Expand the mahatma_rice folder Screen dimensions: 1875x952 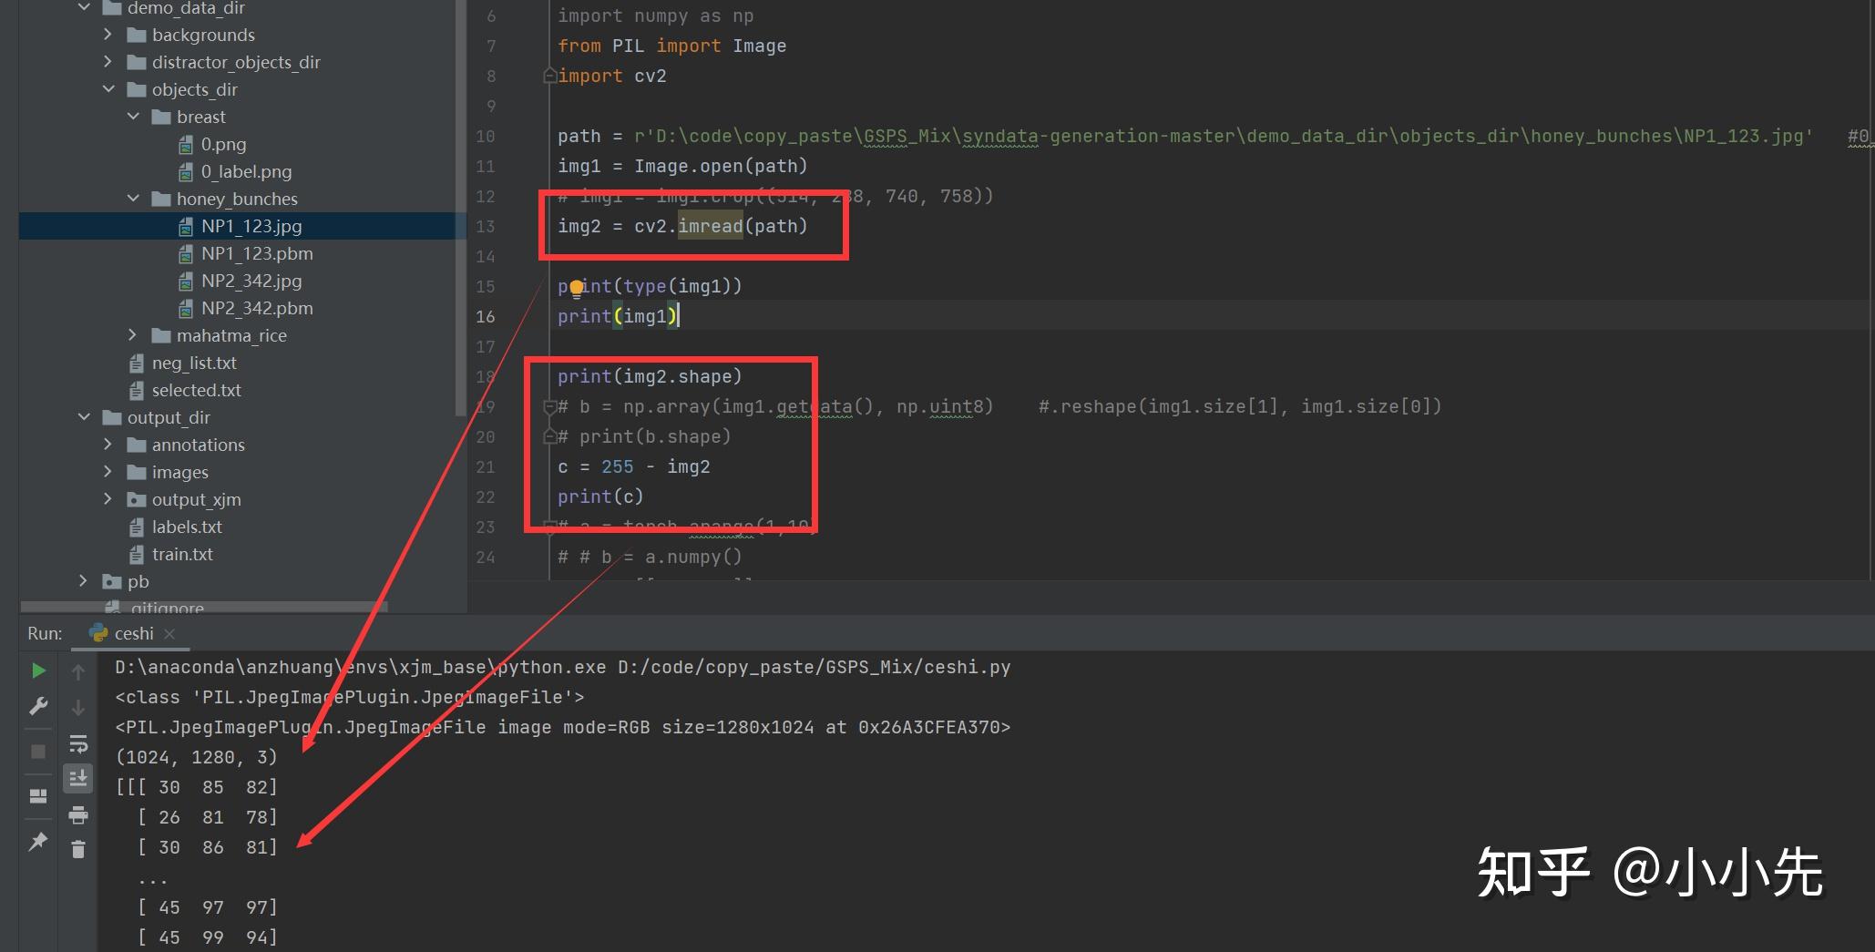pos(133,334)
